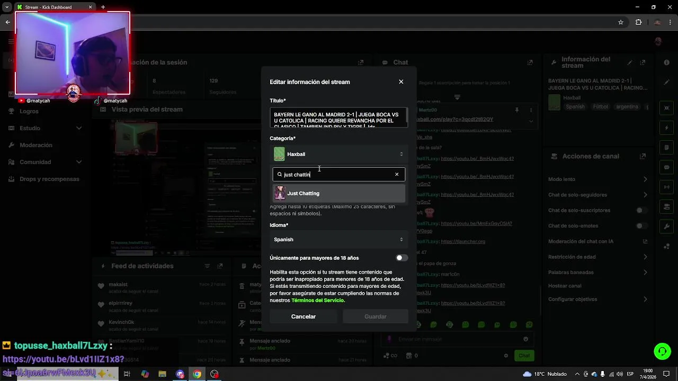Image resolution: width=678 pixels, height=381 pixels.
Task: Open Moderación del chat con IA external link
Action: [645, 241]
